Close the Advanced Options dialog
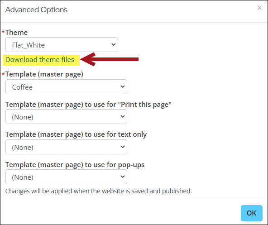The width and height of the screenshot is (268, 225). [x=259, y=8]
